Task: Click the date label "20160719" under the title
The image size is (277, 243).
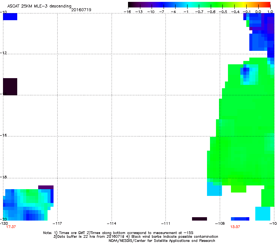Action: point(81,10)
